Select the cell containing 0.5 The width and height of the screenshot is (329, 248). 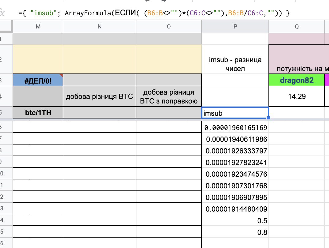pyautogui.click(x=235, y=221)
